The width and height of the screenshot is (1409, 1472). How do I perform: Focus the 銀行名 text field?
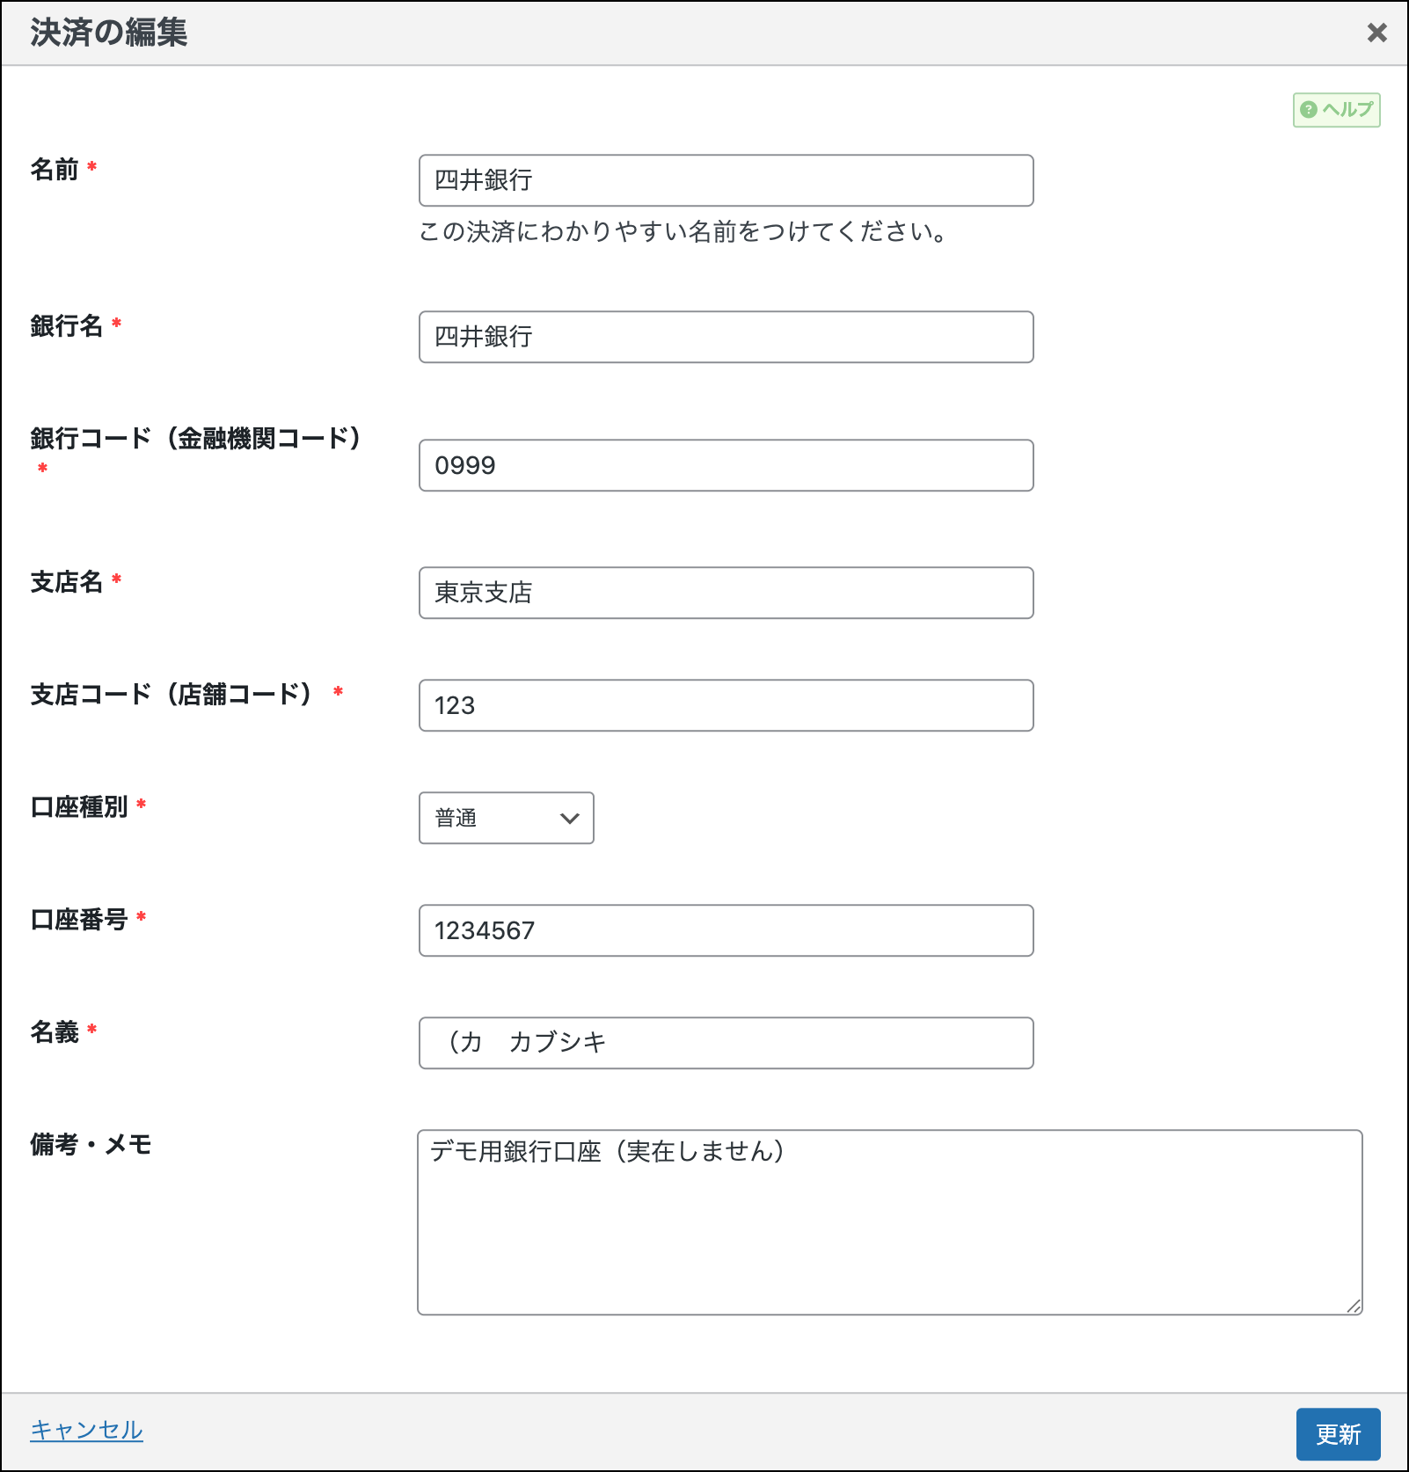pyautogui.click(x=726, y=337)
